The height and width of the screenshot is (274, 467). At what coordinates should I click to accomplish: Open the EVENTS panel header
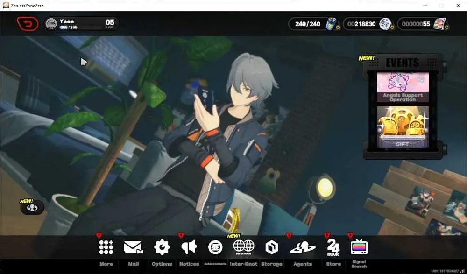click(403, 63)
